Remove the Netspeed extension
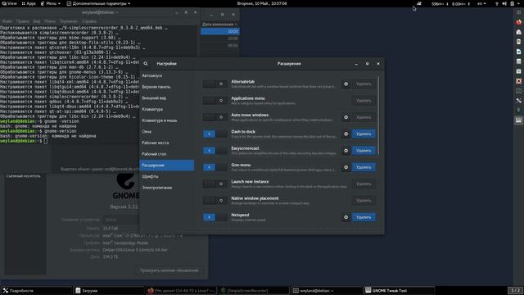The width and height of the screenshot is (524, 295). pyautogui.click(x=364, y=217)
